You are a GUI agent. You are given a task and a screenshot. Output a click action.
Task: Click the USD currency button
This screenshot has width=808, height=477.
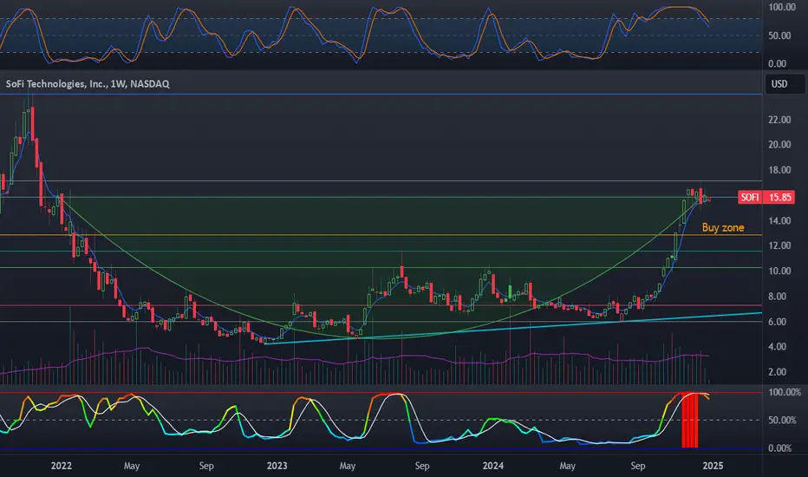(785, 84)
